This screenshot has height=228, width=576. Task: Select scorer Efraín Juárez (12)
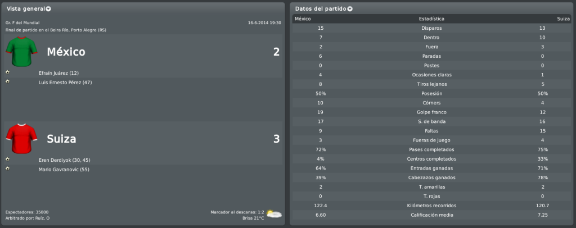[58, 73]
